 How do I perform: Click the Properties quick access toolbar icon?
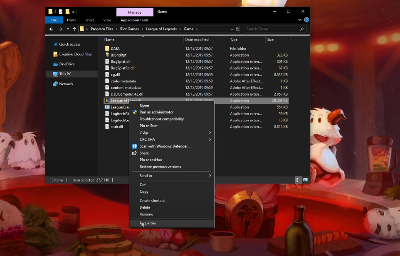click(x=60, y=12)
